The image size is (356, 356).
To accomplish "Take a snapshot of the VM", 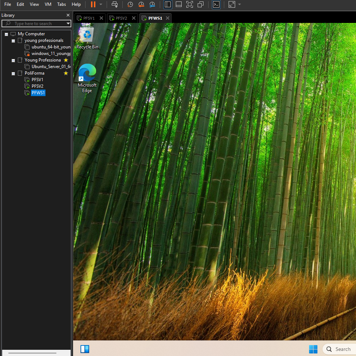I will click(130, 4).
